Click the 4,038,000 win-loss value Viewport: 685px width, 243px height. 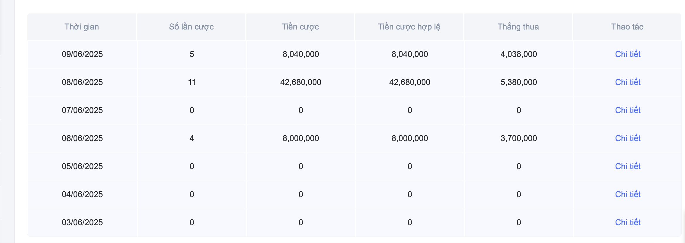pos(519,54)
